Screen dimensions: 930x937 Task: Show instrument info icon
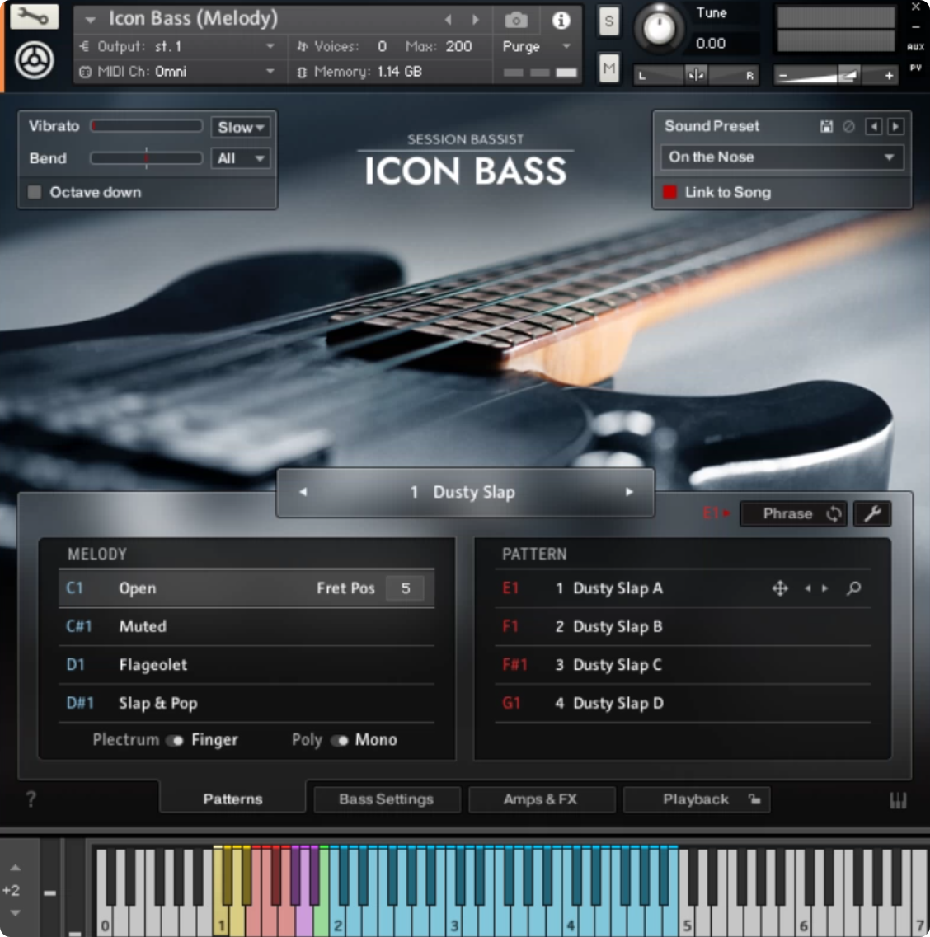pyautogui.click(x=561, y=21)
